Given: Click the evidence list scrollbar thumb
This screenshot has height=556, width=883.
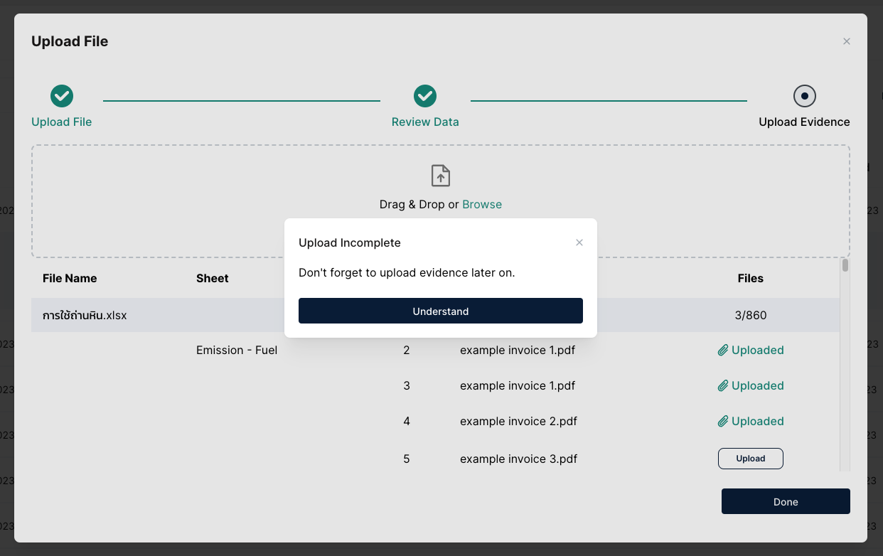Looking at the screenshot, I should coord(845,266).
